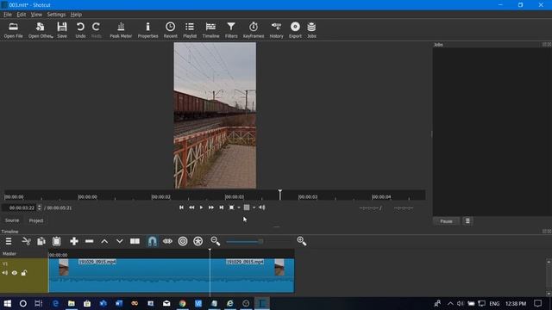Toggle timeline snapping magnet
This screenshot has width=552, height=310.
[x=152, y=241]
